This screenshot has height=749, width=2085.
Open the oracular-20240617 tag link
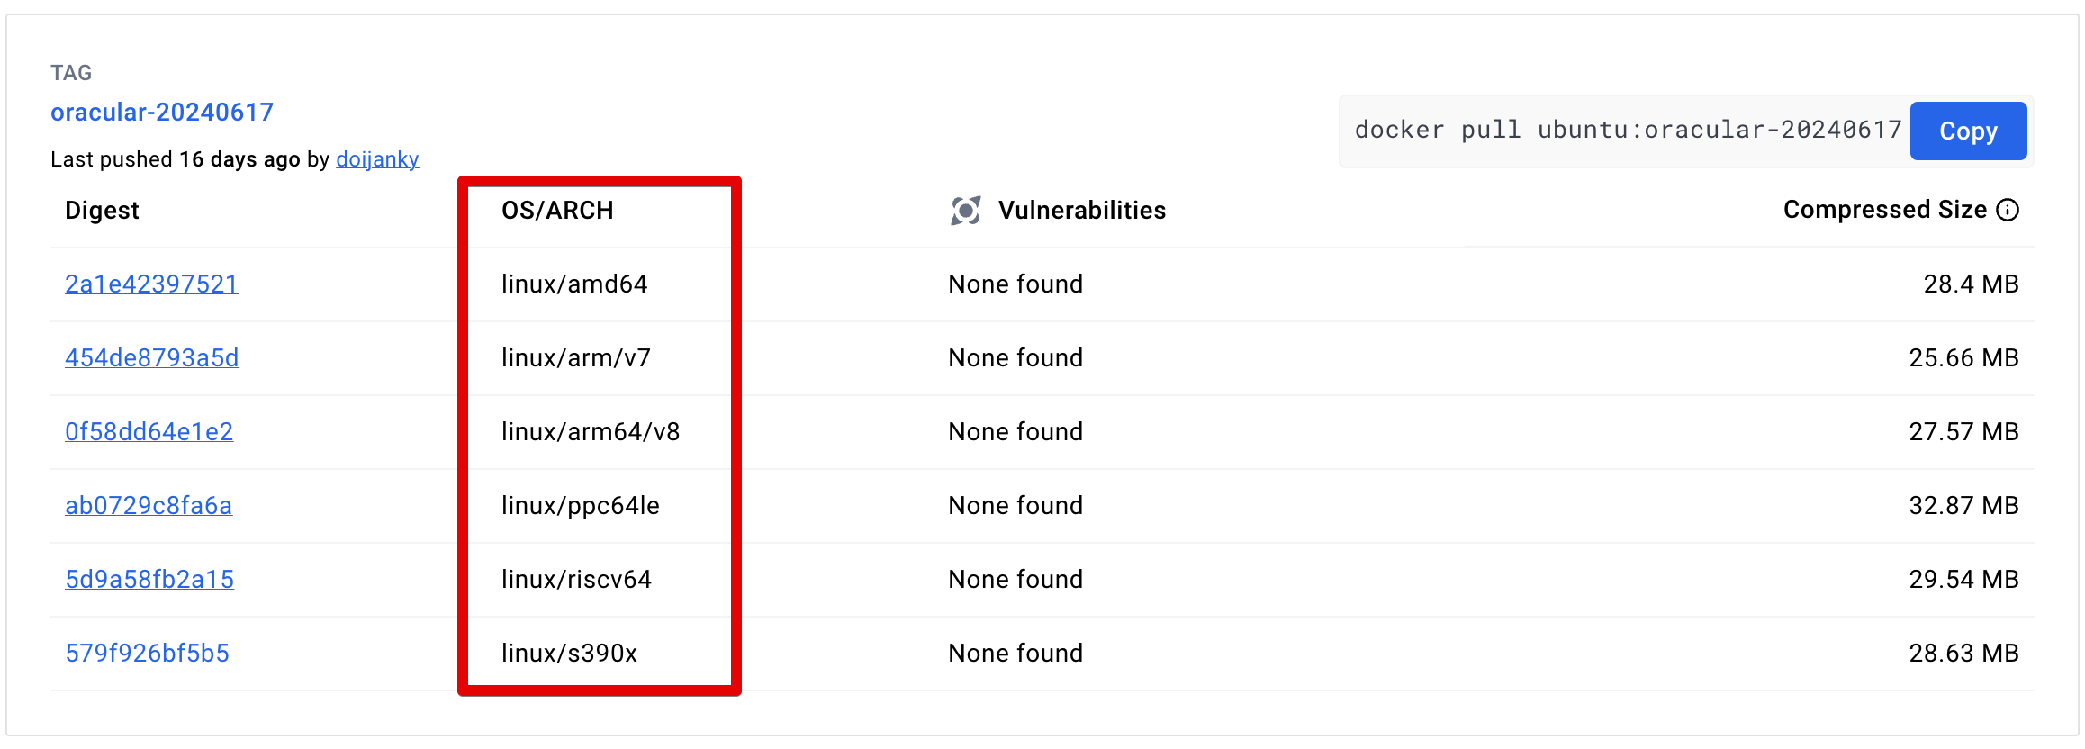pyautogui.click(x=161, y=112)
